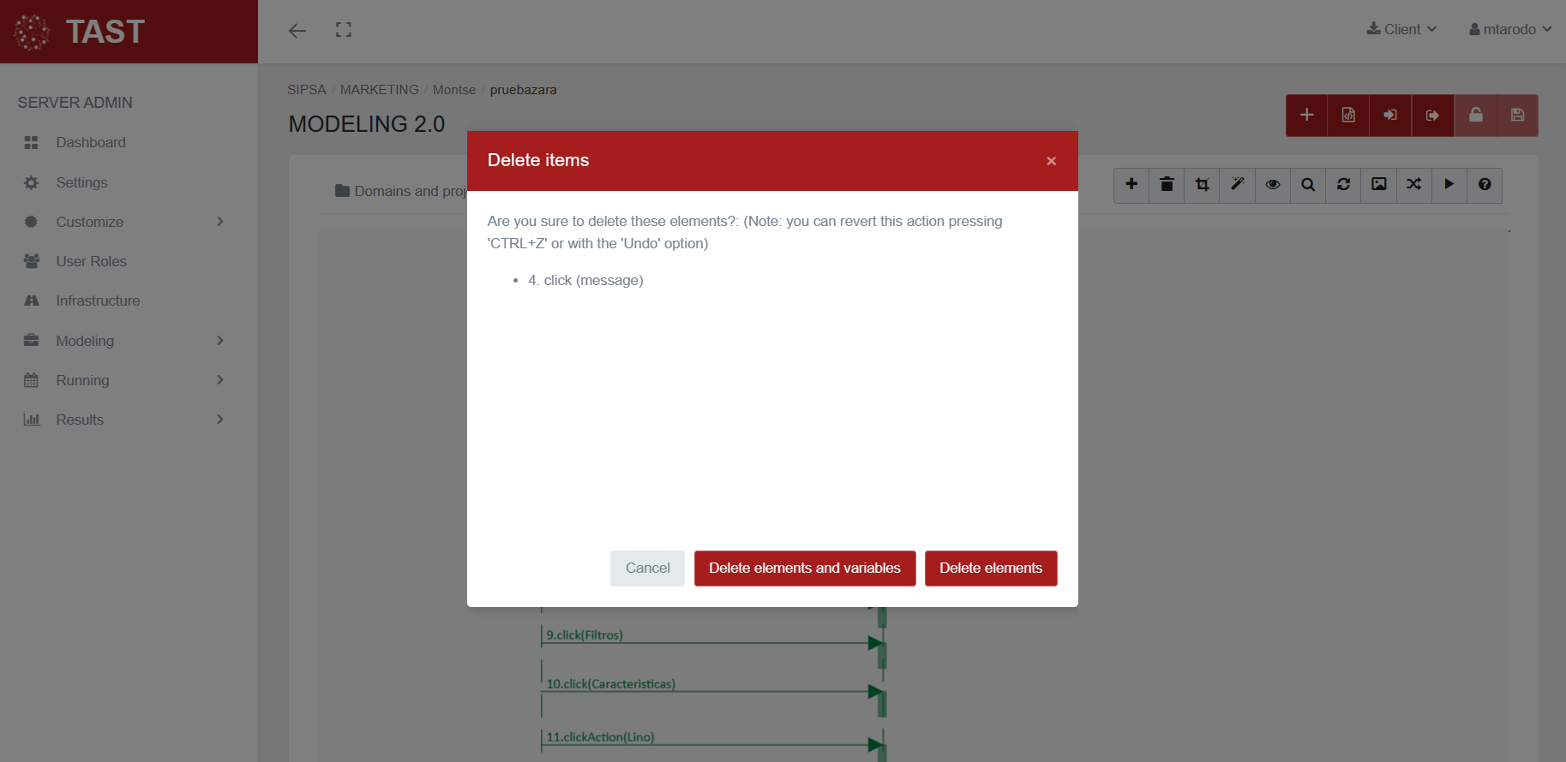Open the Client dropdown
This screenshot has width=1566, height=762.
pyautogui.click(x=1401, y=29)
